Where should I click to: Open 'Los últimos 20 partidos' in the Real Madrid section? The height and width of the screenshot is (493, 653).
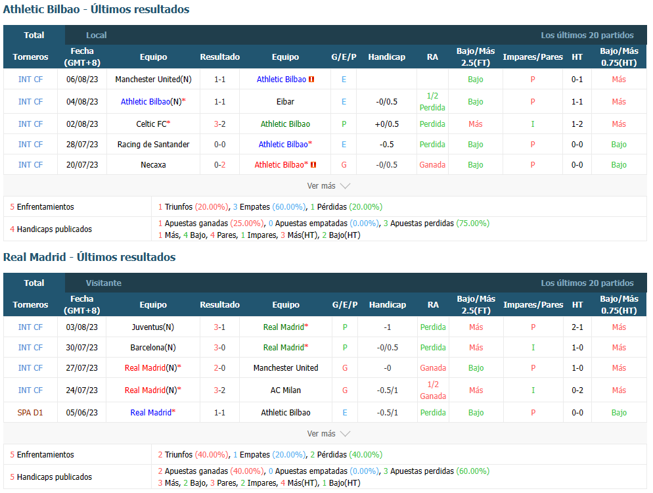tap(587, 283)
